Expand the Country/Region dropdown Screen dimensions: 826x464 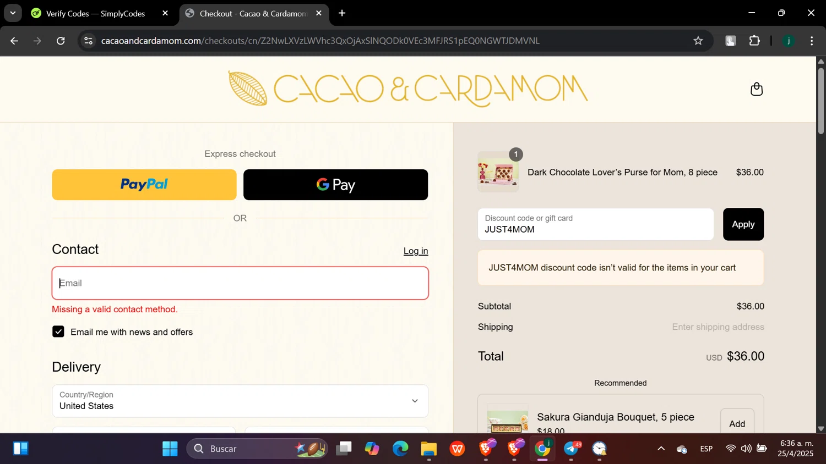pos(240,401)
